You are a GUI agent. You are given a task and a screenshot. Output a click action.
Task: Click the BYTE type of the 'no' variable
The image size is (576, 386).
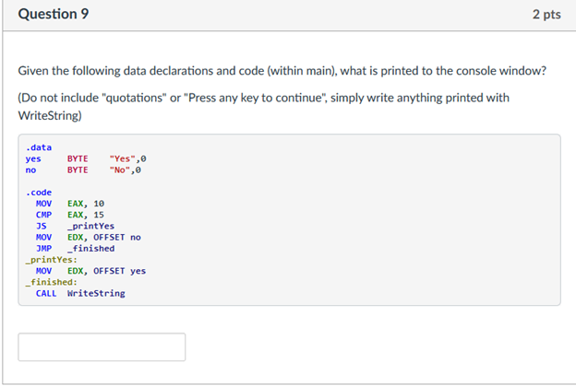pos(78,170)
